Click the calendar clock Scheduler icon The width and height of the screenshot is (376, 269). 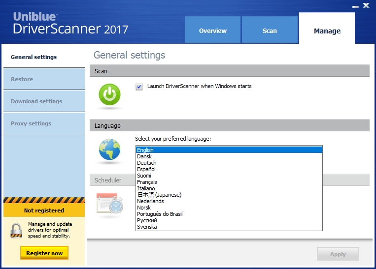coord(110,203)
